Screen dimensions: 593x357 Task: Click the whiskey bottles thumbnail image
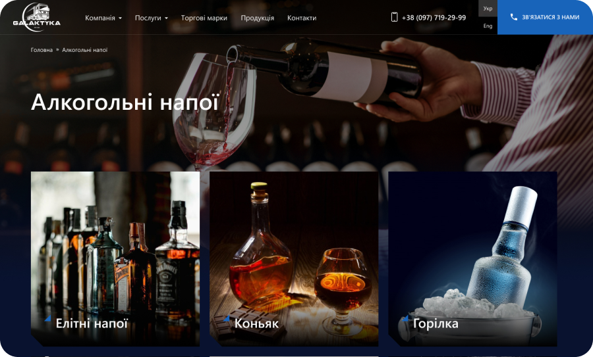[x=115, y=259]
